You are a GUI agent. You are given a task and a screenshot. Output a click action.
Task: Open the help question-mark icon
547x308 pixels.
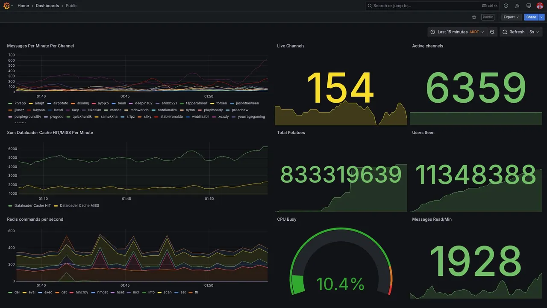(506, 6)
